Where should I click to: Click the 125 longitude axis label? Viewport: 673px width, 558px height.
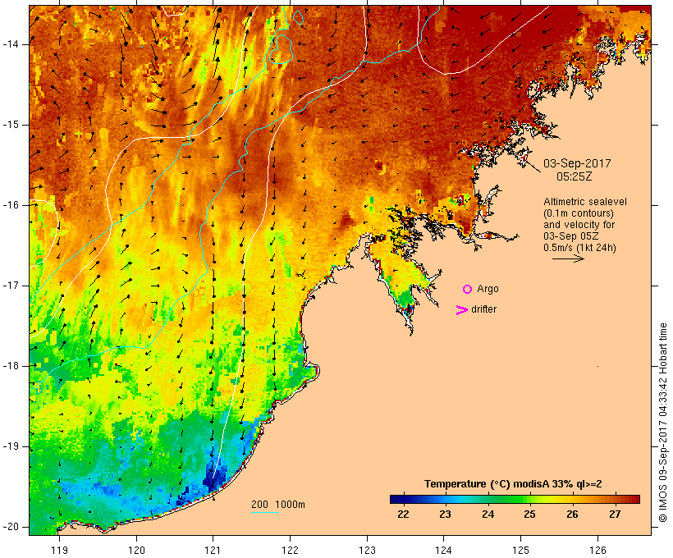tap(521, 550)
